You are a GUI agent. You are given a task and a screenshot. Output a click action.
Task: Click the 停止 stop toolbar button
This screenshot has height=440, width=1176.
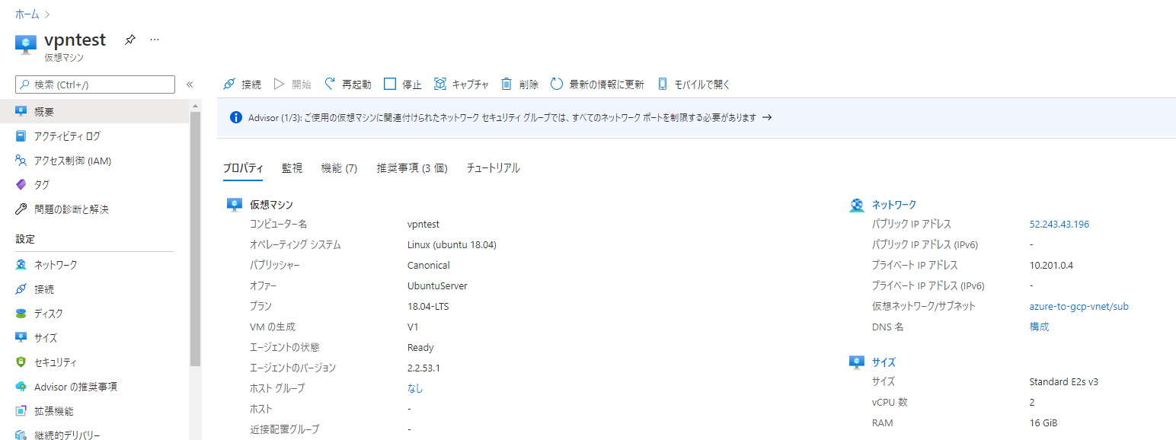click(402, 84)
